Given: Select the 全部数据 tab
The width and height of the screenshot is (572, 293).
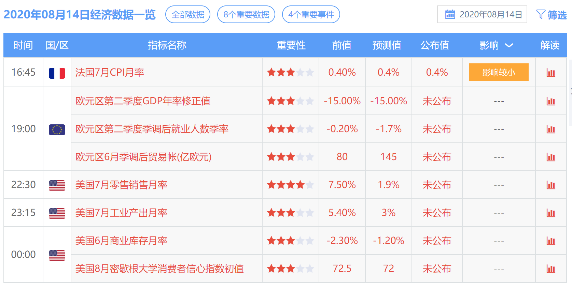Looking at the screenshot, I should (x=188, y=14).
